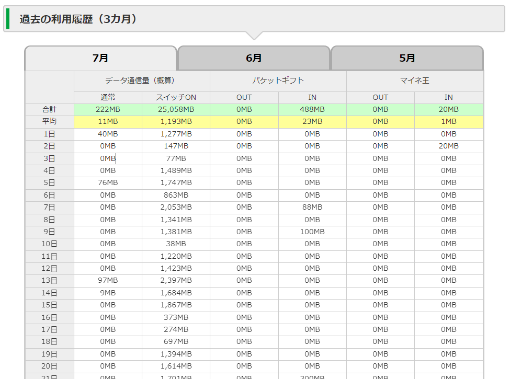Select the 147MB value on 2日
The height and width of the screenshot is (379, 510).
[x=176, y=146]
